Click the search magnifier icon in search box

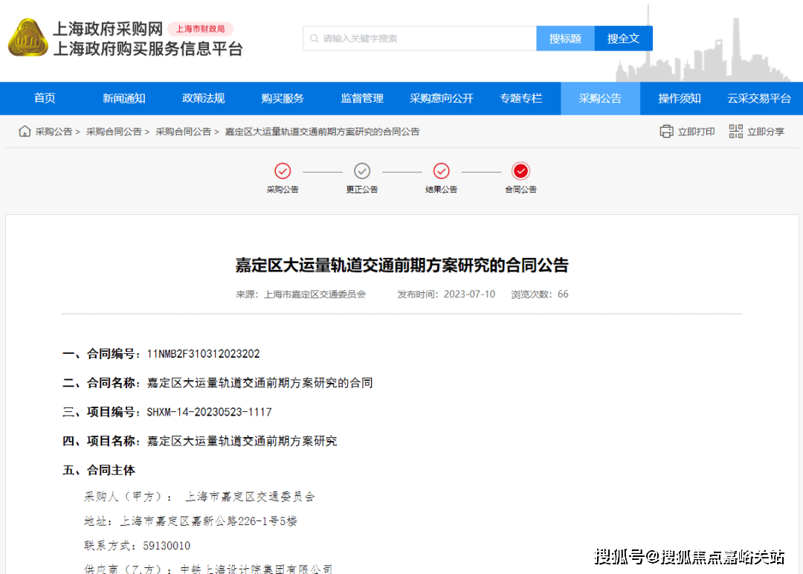coord(315,39)
